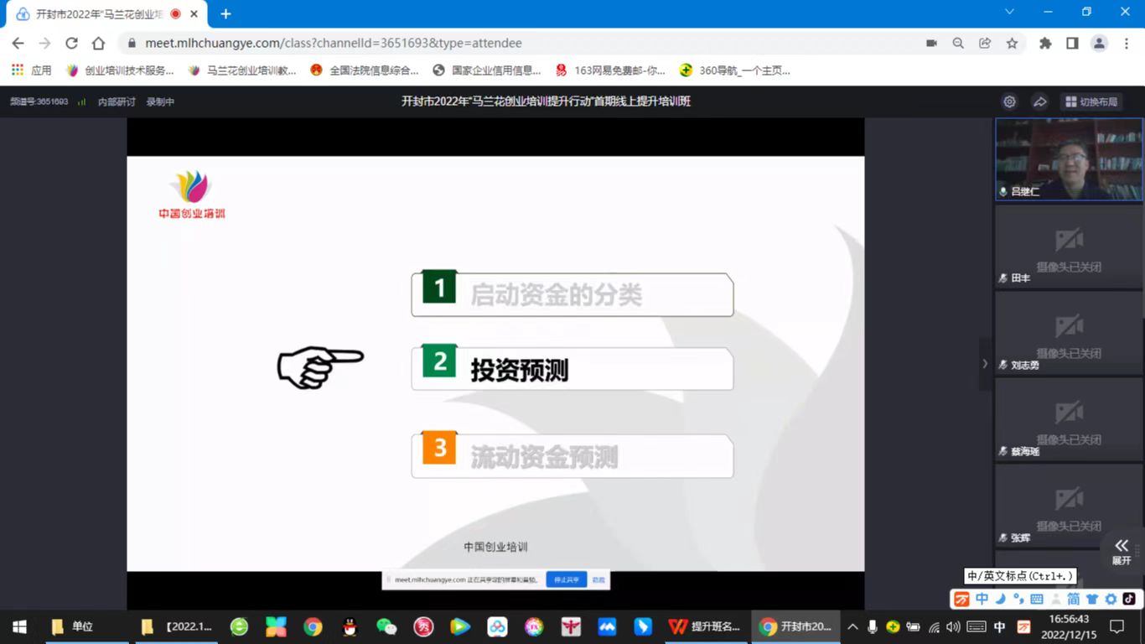
Task: Open the IME toolbar settings gear
Action: click(x=1111, y=599)
